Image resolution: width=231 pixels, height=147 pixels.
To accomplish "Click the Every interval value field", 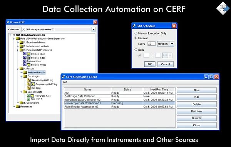I will [x=151, y=44].
